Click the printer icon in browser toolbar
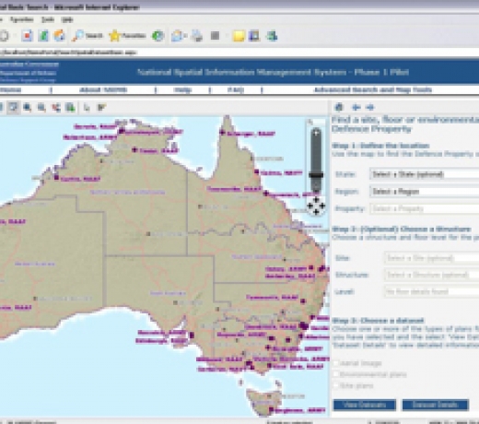479x424 pixels. [x=197, y=36]
